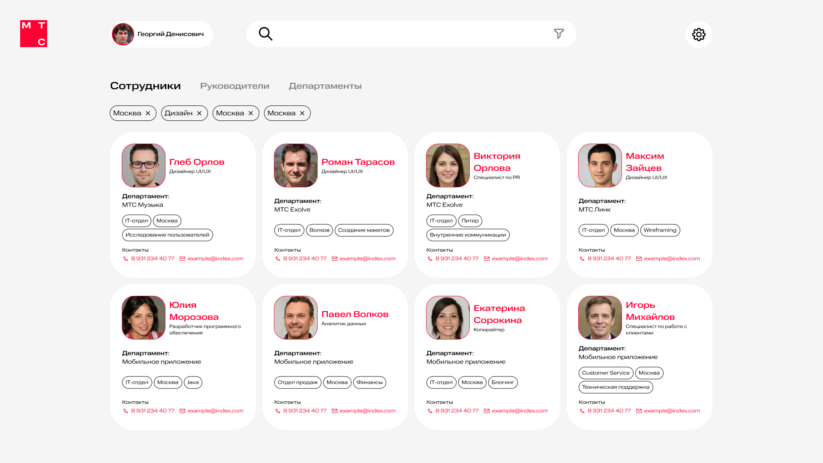
Task: Open the Георгий Денисович profile button
Action: (162, 34)
